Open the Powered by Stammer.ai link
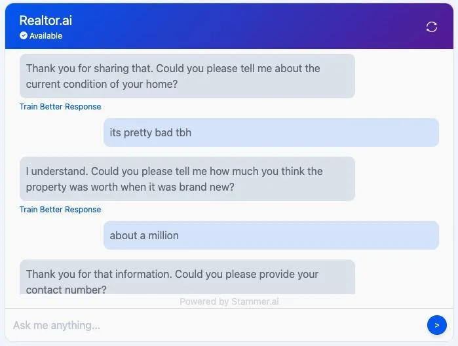 pos(229,301)
